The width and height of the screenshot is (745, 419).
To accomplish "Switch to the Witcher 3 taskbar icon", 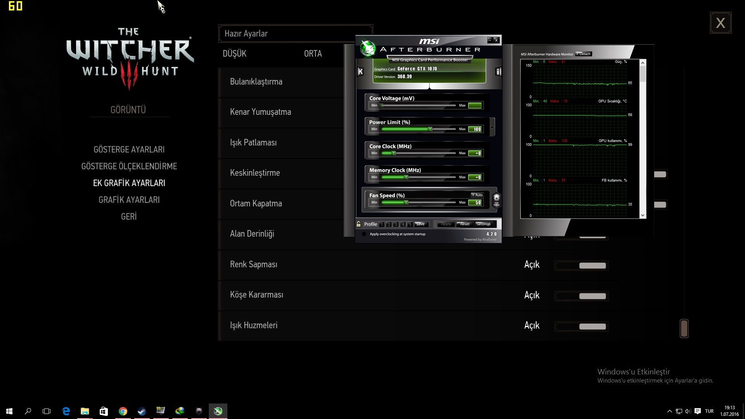I will coord(199,411).
